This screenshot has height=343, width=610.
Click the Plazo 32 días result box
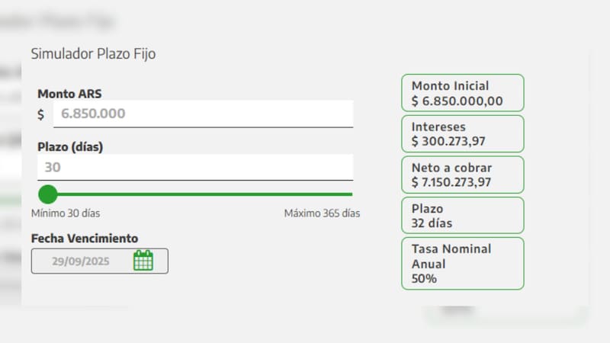(x=463, y=216)
